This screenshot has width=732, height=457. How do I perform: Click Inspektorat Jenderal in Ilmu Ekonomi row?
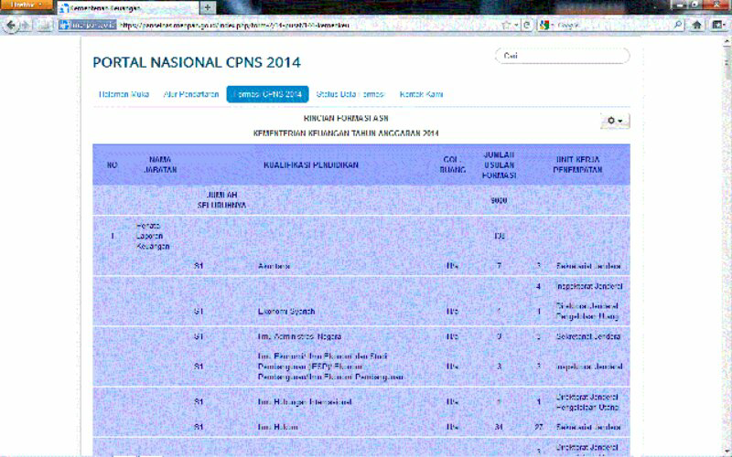pos(589,367)
